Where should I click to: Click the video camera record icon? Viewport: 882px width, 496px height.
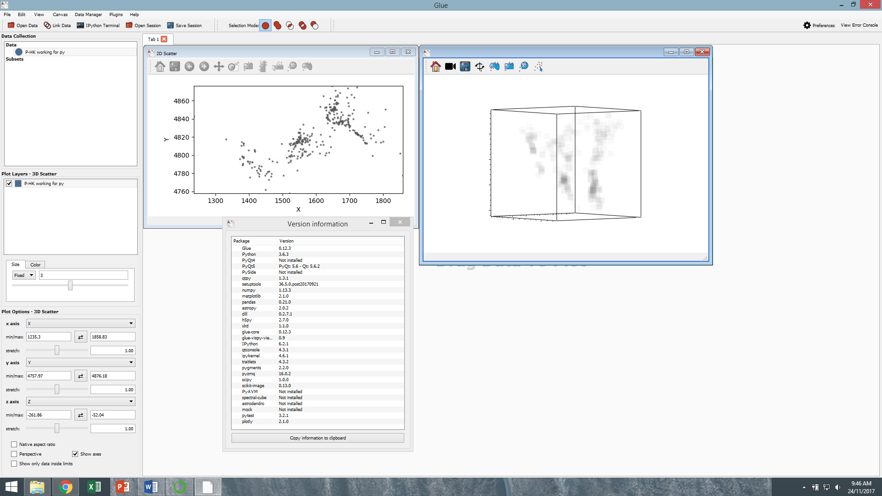pos(450,67)
